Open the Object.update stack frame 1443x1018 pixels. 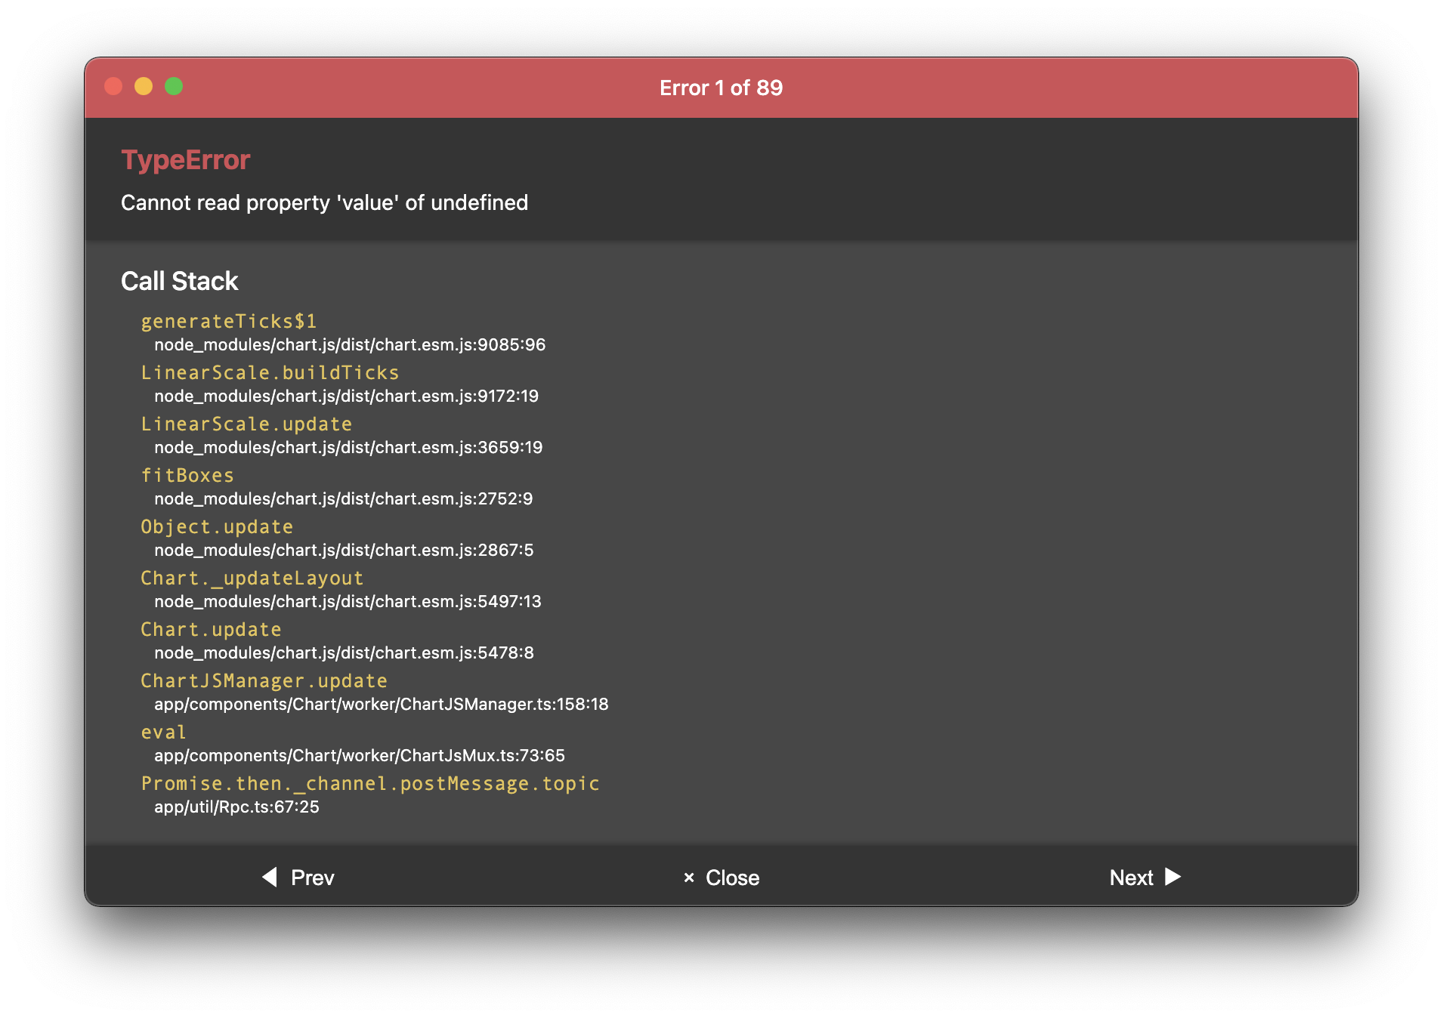coord(216,526)
